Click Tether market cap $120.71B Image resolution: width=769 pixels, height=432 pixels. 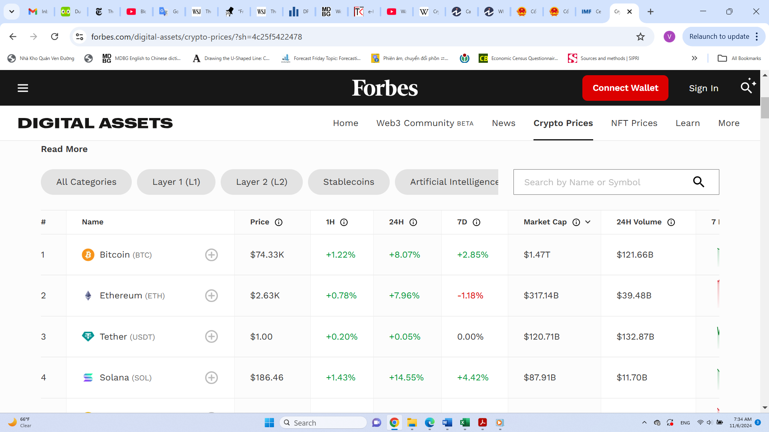coord(542,337)
